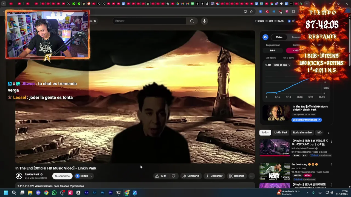
Task: Select the '1st 7 days' range tab
Action: click(288, 58)
